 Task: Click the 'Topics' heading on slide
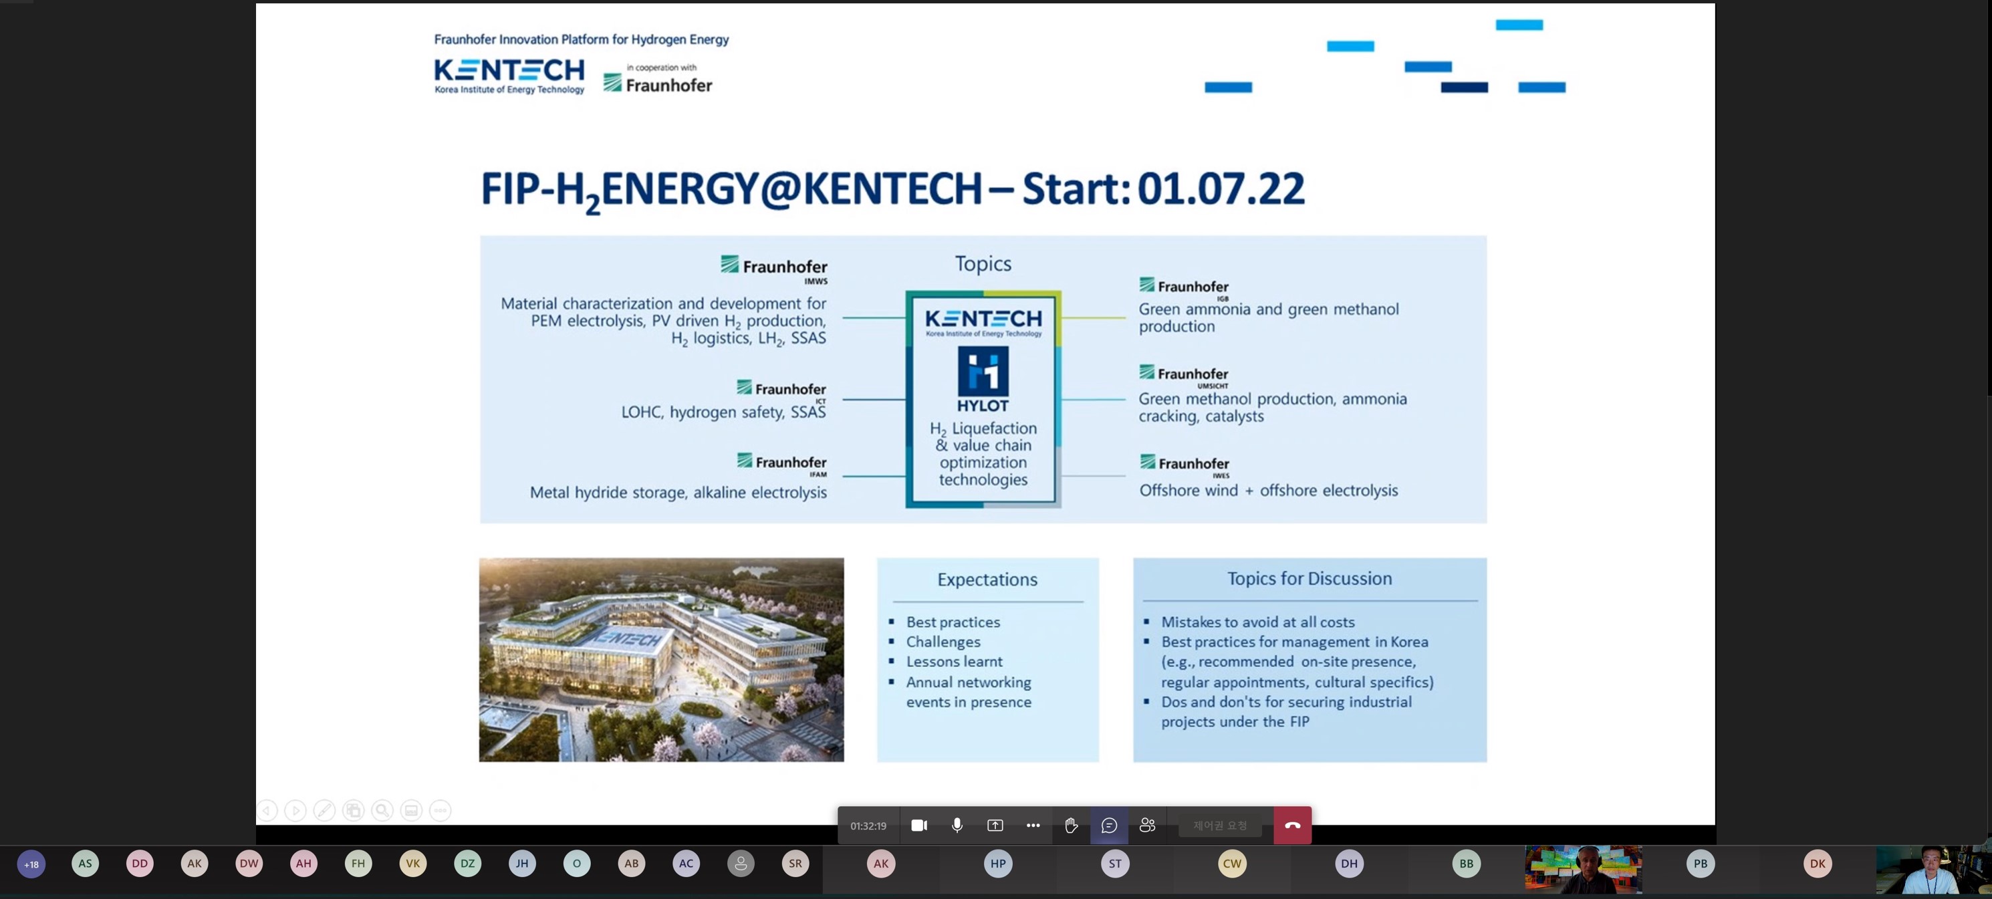pos(983,263)
